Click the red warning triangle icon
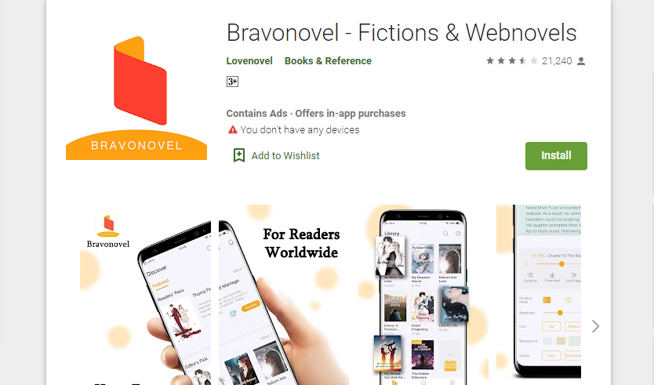 232,129
